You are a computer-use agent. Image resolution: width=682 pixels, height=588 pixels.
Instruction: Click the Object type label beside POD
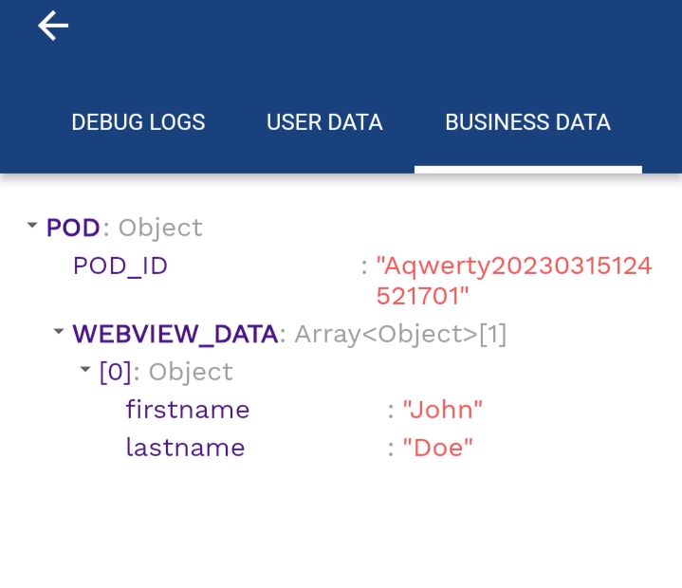coord(160,228)
